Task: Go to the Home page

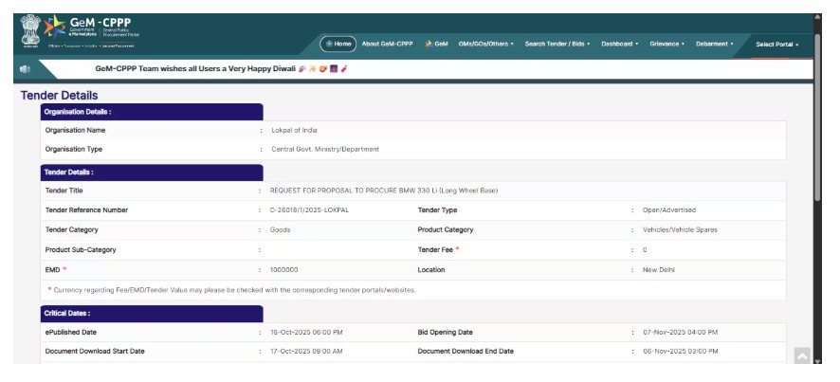Action: click(338, 44)
